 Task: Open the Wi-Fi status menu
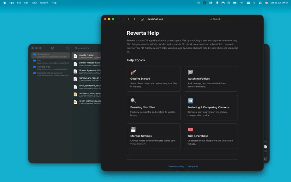point(242,3)
